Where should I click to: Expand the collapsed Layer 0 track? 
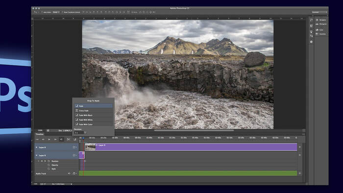37,147
